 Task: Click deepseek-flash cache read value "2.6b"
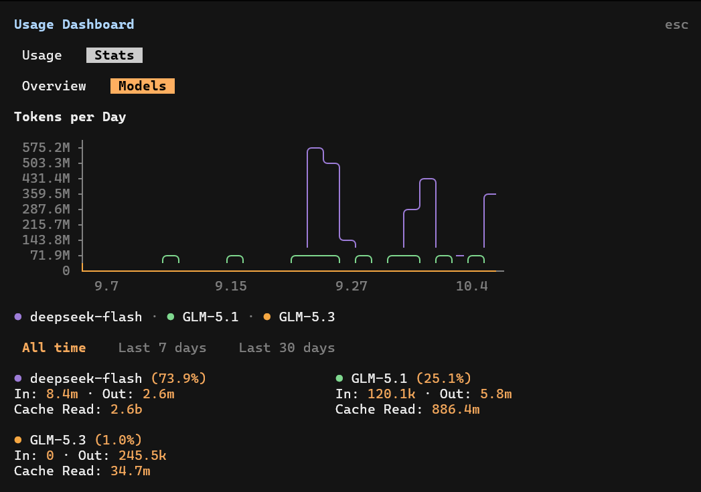point(127,409)
